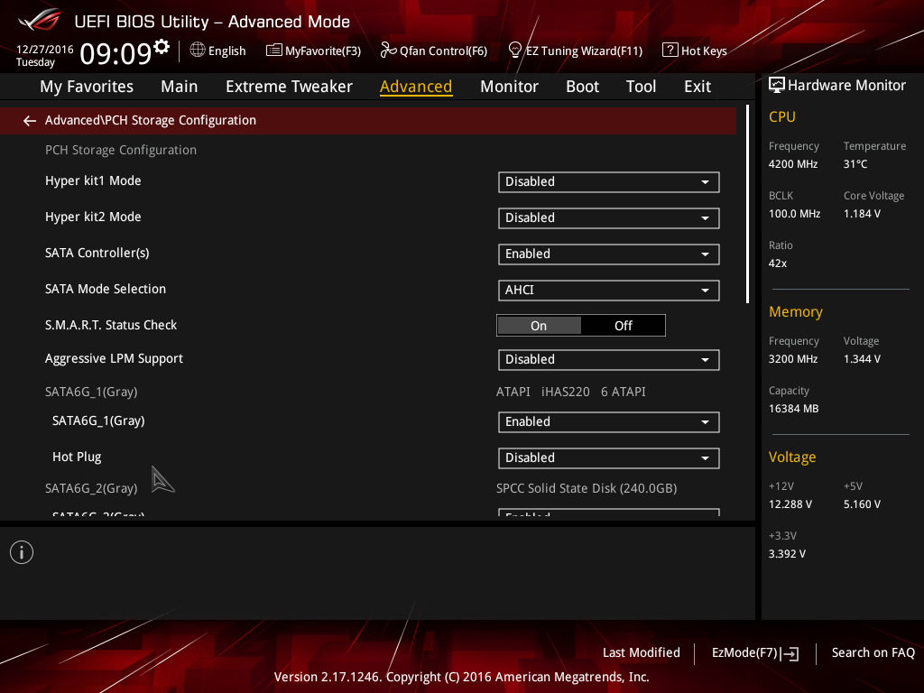The image size is (924, 693).
Task: Click the memory capacity 16384 MB value
Action: coord(793,409)
